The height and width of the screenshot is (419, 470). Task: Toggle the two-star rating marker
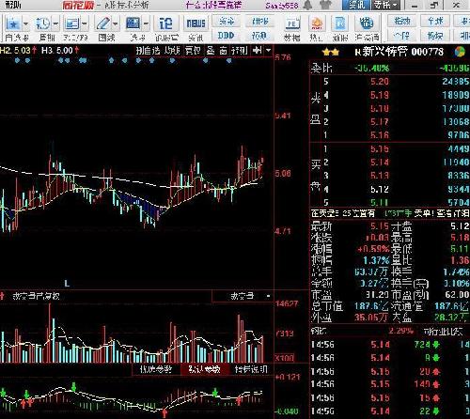(331, 52)
